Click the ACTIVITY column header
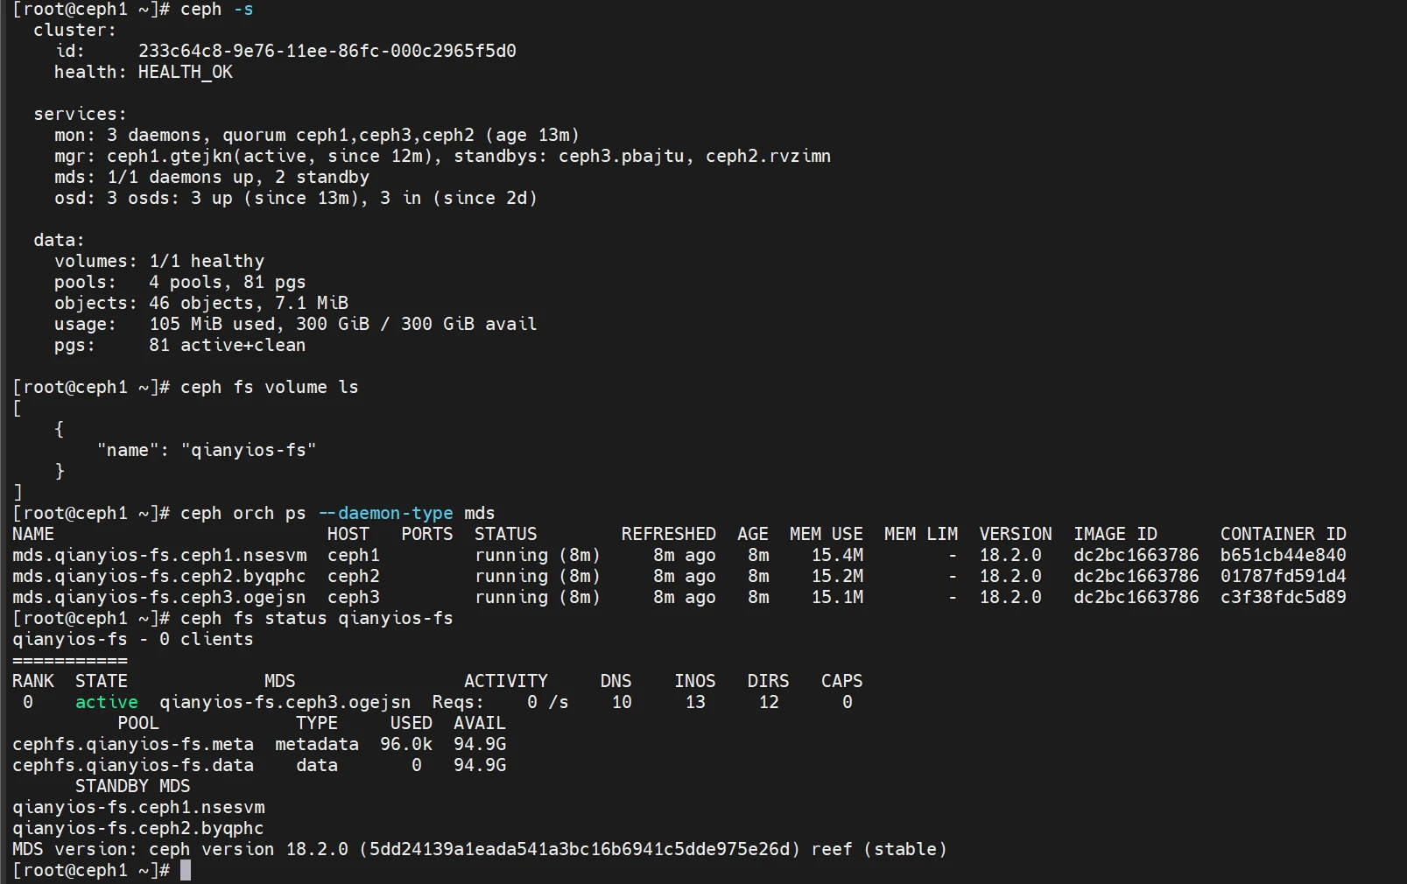 click(x=505, y=681)
